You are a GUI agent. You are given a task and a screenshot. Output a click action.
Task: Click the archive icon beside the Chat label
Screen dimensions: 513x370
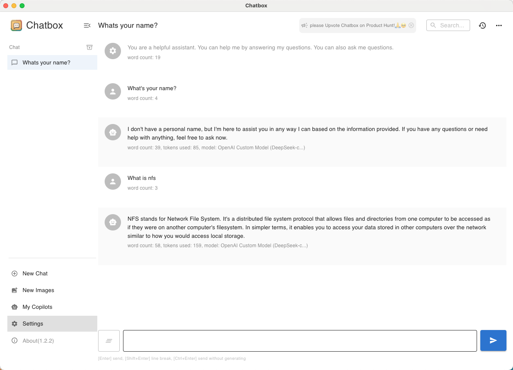(x=90, y=47)
